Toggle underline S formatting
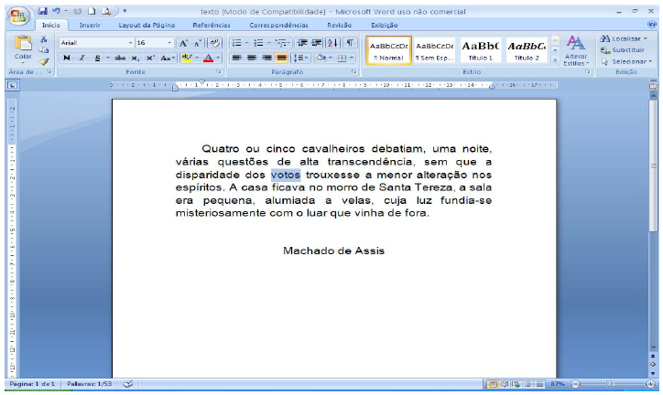This screenshot has height=395, width=663. tap(98, 59)
